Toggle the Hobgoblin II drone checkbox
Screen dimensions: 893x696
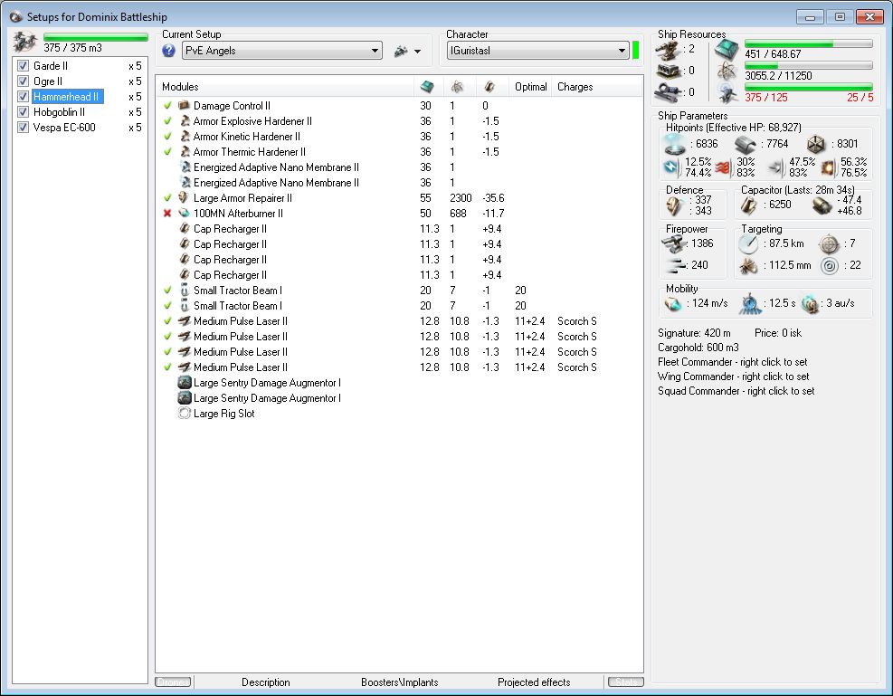pyautogui.click(x=23, y=111)
